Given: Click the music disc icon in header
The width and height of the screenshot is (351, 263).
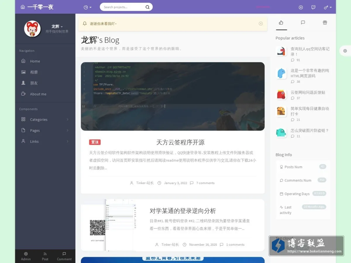Looking at the screenshot, I should click(301, 7).
